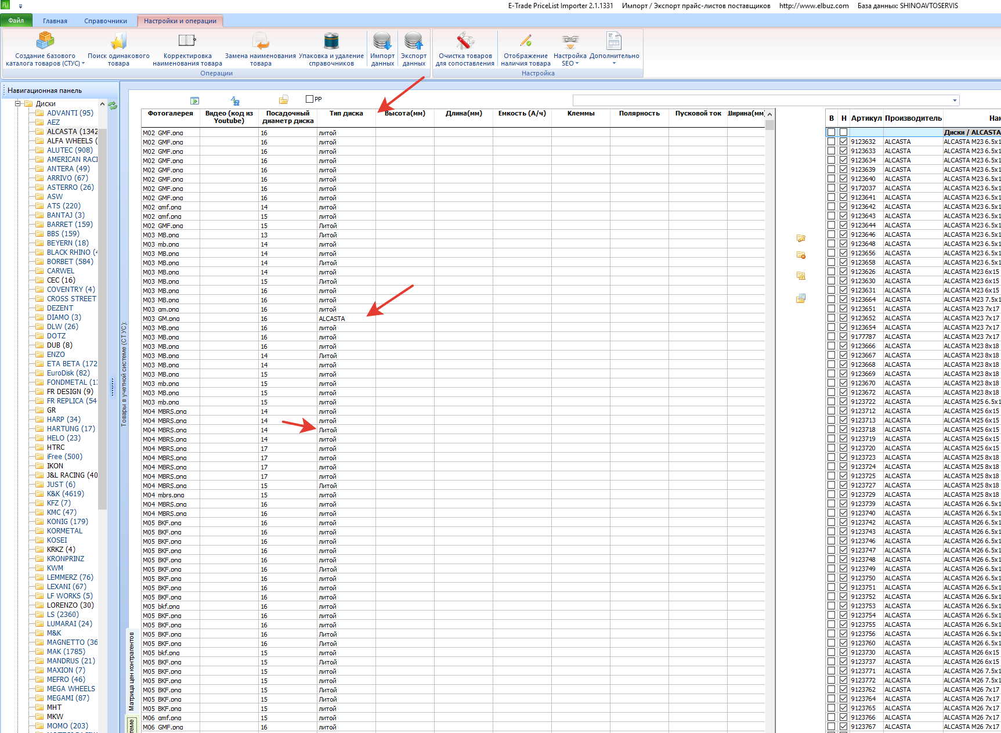Image resolution: width=1001 pixels, height=733 pixels.
Task: Click the 'Производитель' column header
Action: point(913,118)
